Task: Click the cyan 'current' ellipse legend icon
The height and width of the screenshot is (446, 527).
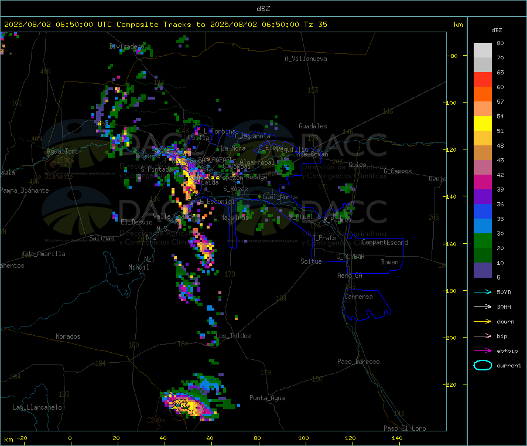Action: [x=482, y=365]
